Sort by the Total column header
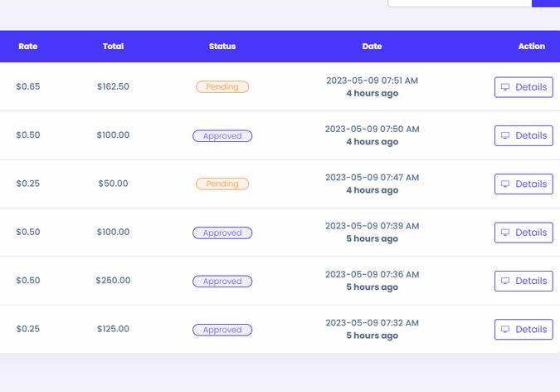Screen dimensions: 560x392 pos(113,47)
